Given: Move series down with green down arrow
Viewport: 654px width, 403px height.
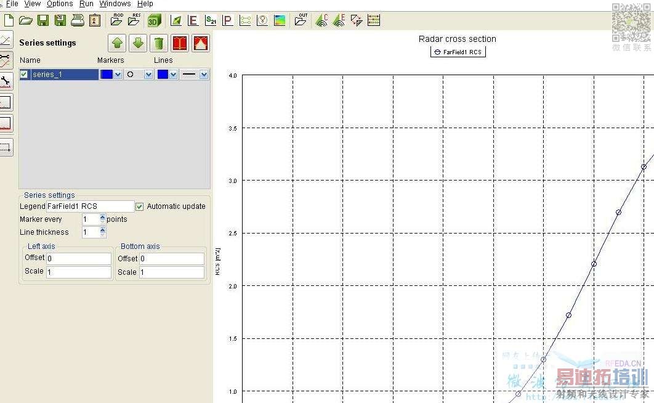Looking at the screenshot, I should (x=138, y=43).
